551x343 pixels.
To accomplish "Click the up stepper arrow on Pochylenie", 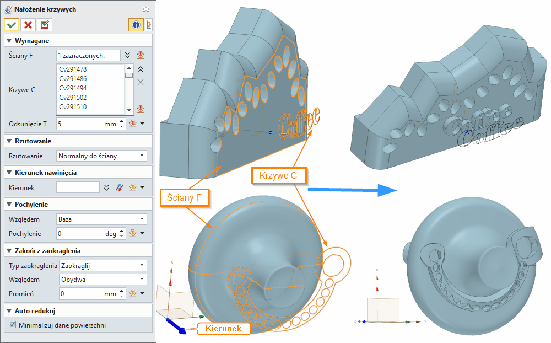I will (x=121, y=231).
